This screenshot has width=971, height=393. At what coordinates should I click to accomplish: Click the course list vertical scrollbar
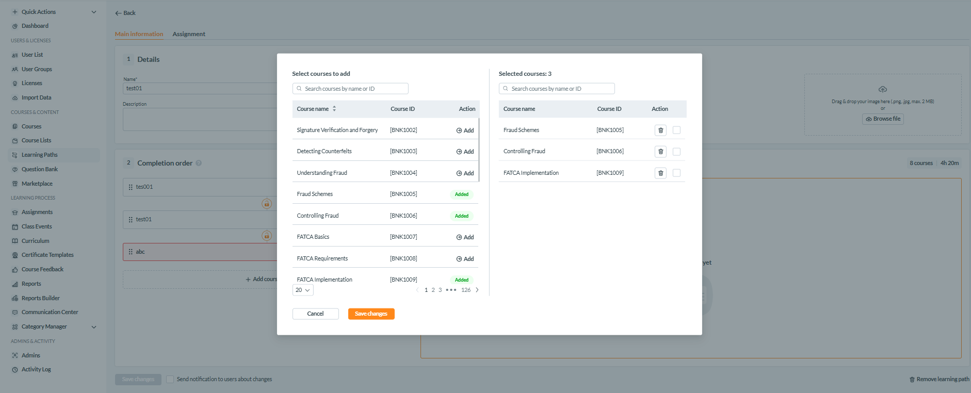coord(479,150)
